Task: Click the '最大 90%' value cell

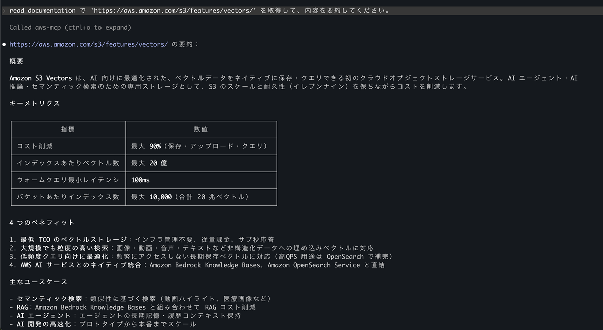Action: click(x=201, y=146)
